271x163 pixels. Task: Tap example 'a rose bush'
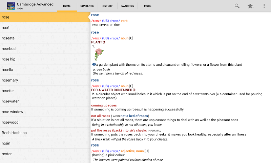[x=101, y=69]
